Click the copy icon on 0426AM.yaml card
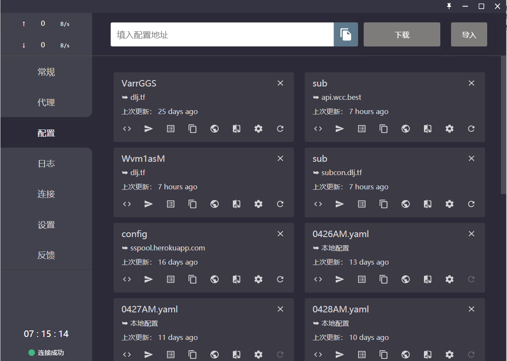Viewport: 507px width, 361px height. point(383,279)
